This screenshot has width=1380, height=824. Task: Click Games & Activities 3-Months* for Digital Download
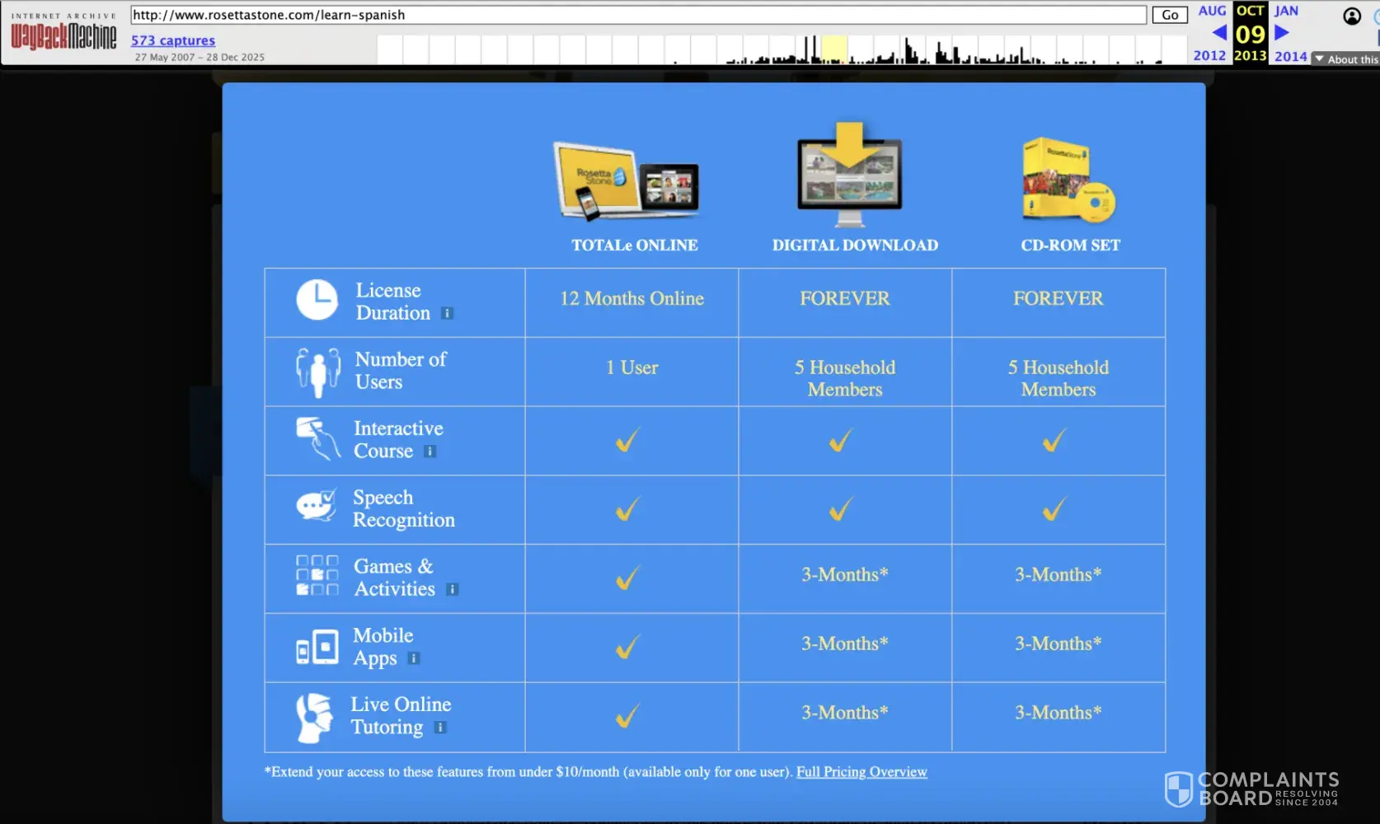coord(845,574)
